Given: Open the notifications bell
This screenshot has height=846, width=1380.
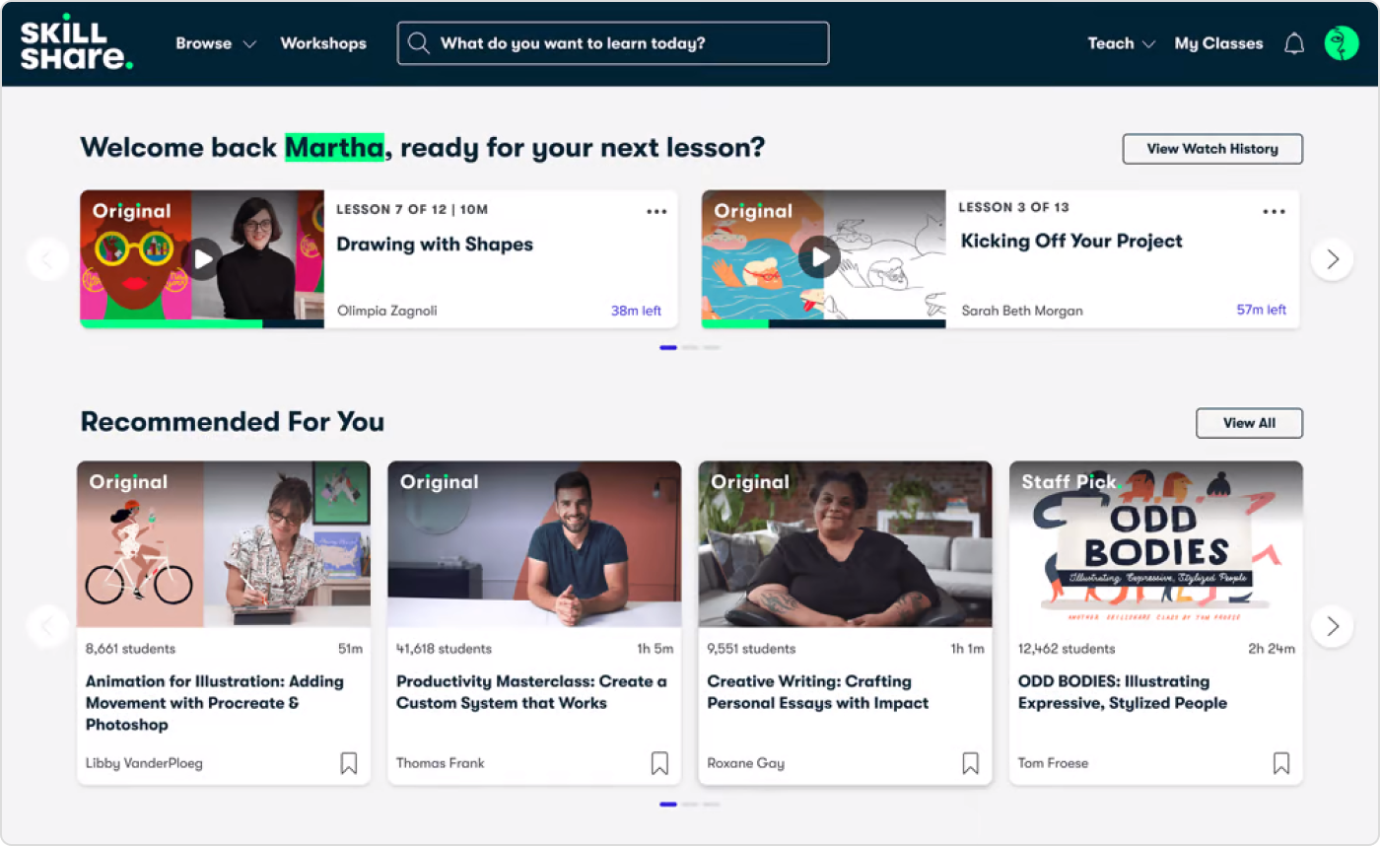Looking at the screenshot, I should click(1295, 43).
